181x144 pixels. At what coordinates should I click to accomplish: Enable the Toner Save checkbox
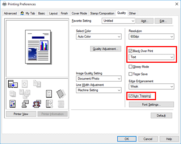130,74
